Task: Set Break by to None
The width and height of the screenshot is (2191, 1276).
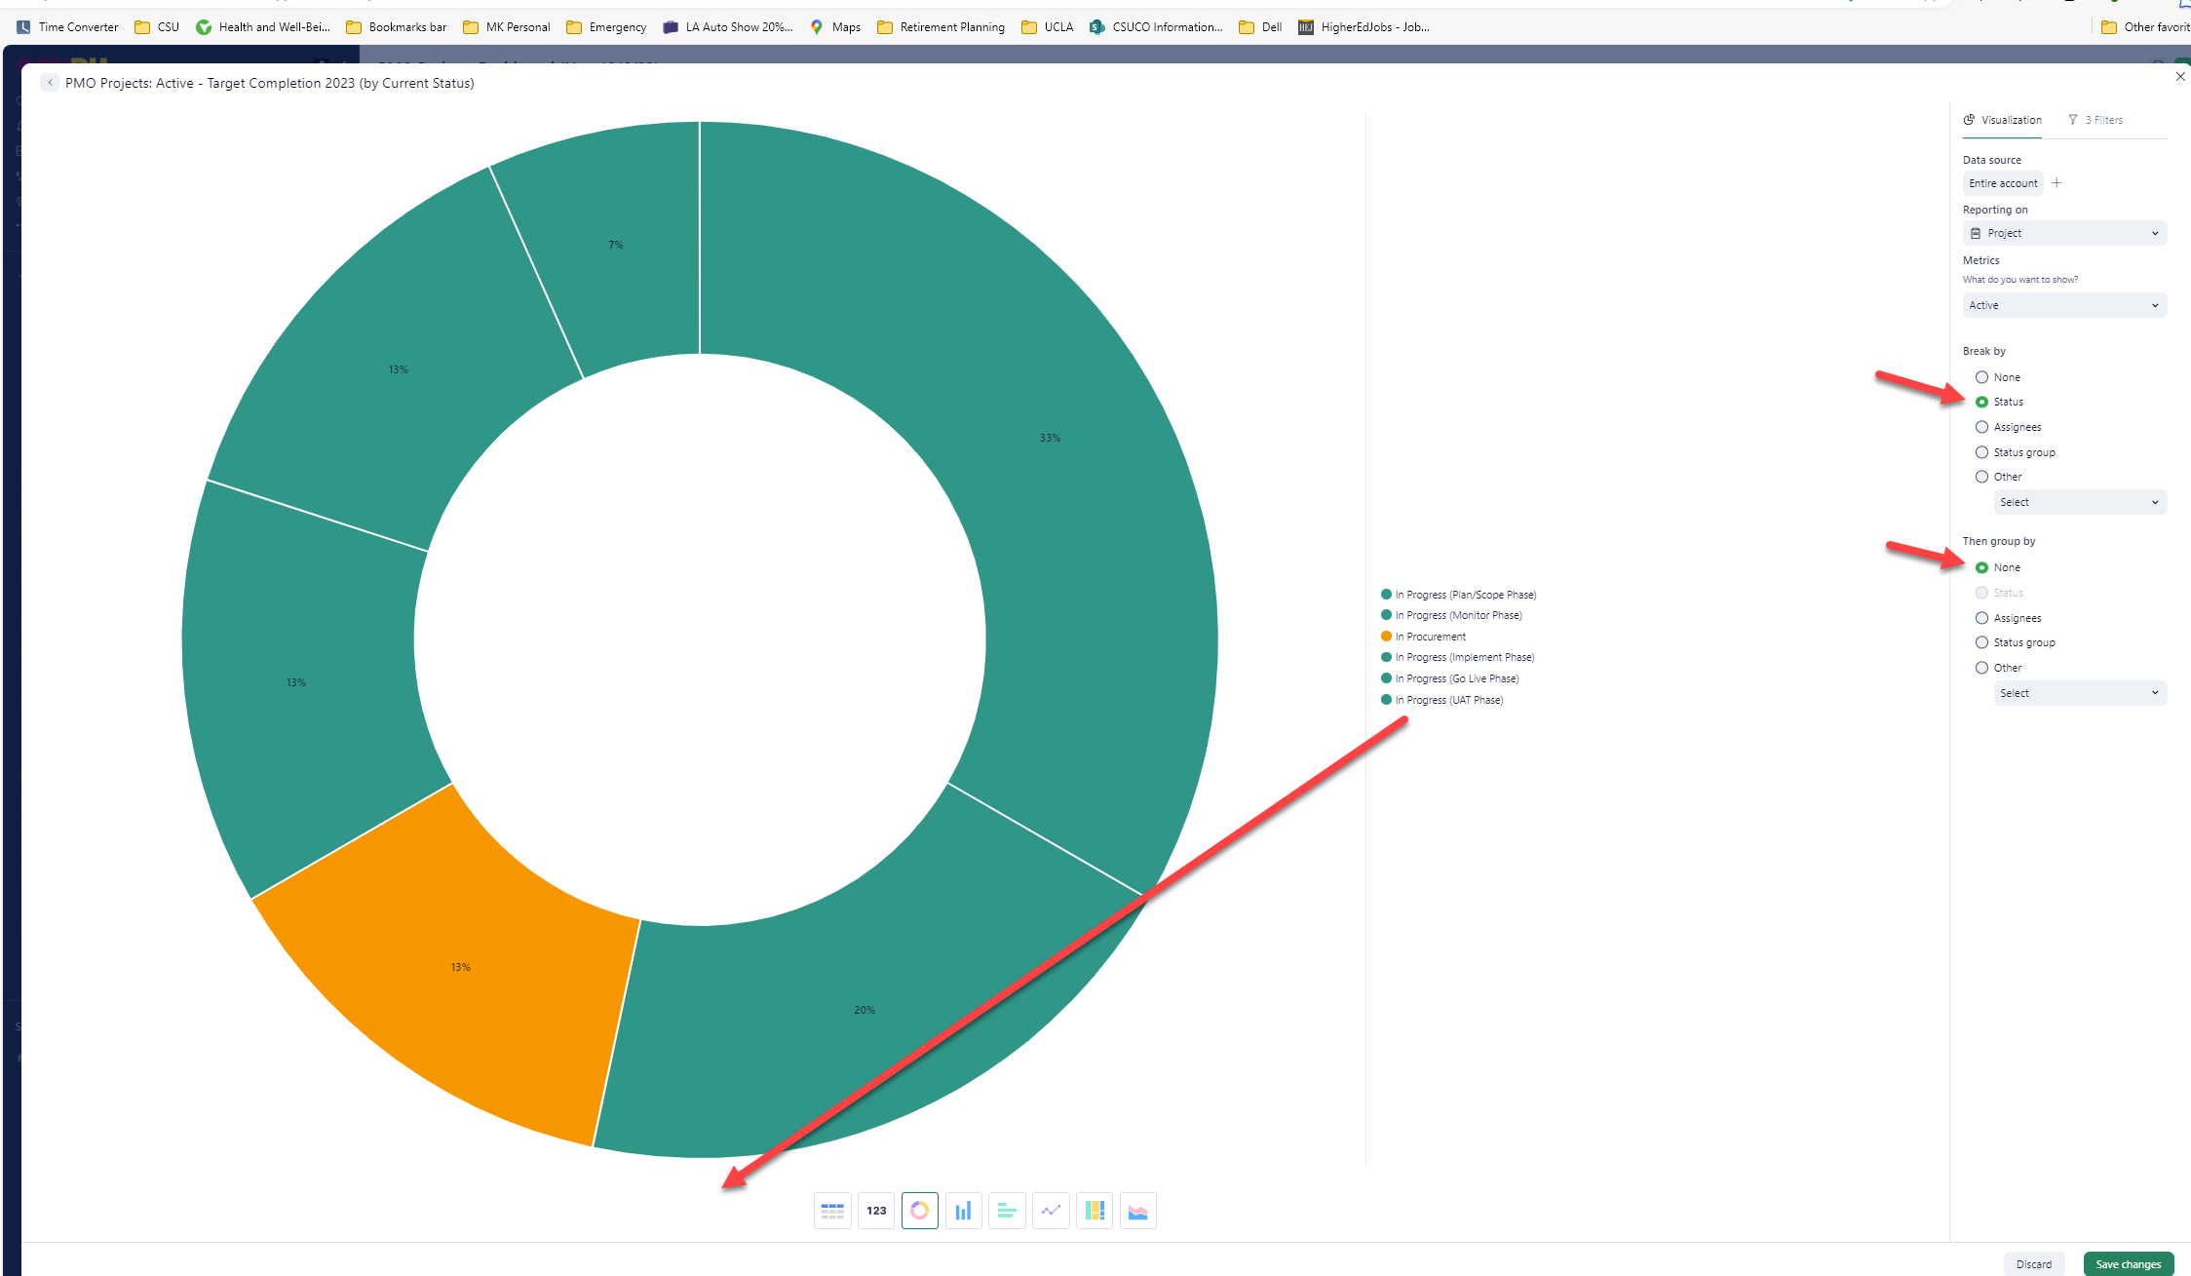Action: [1981, 377]
